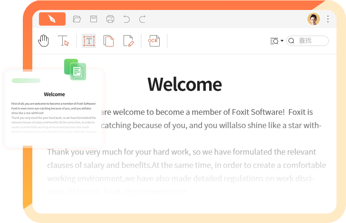Click the green bar in preview card
The image size is (346, 223).
[26, 81]
